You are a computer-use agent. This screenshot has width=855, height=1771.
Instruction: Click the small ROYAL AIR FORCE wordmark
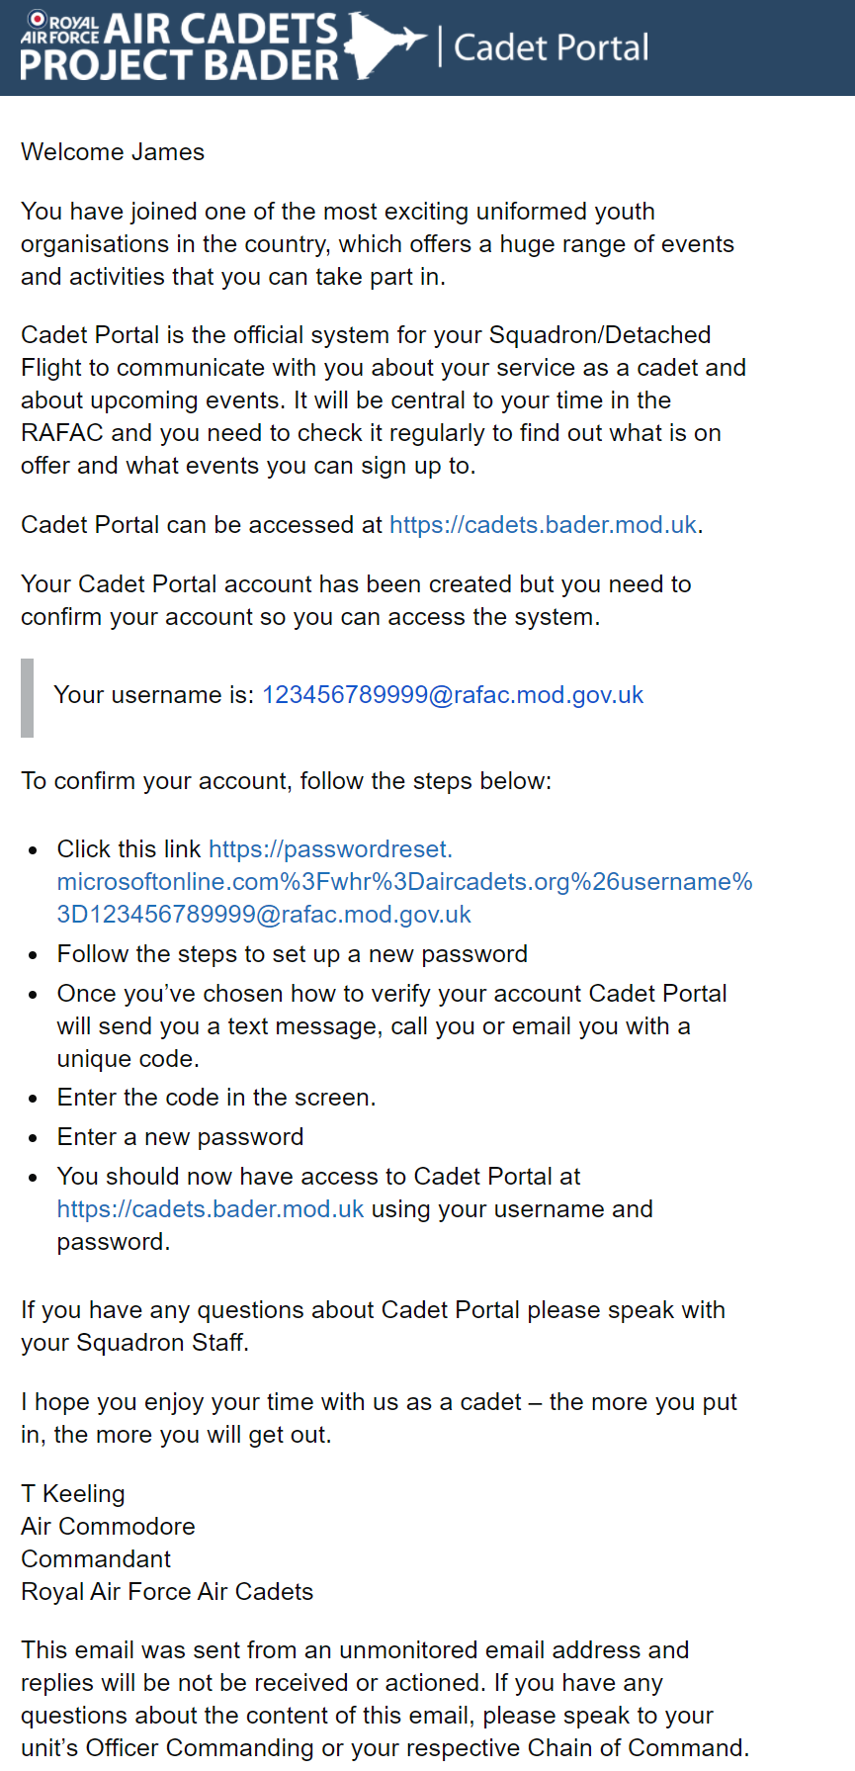click(x=60, y=30)
